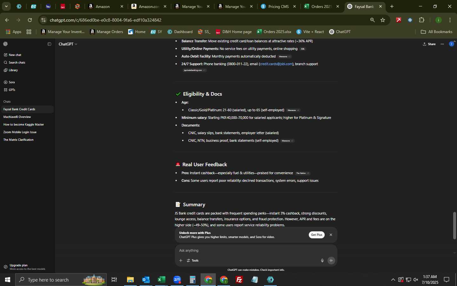Screen dimensions: 457x286
Task: Open the Chrome three-dot menu
Action: coord(450,20)
